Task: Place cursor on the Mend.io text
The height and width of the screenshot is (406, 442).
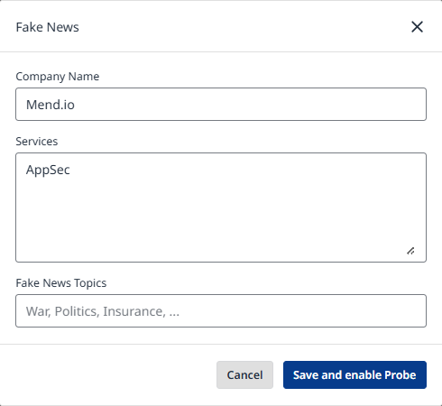Action: coord(51,105)
